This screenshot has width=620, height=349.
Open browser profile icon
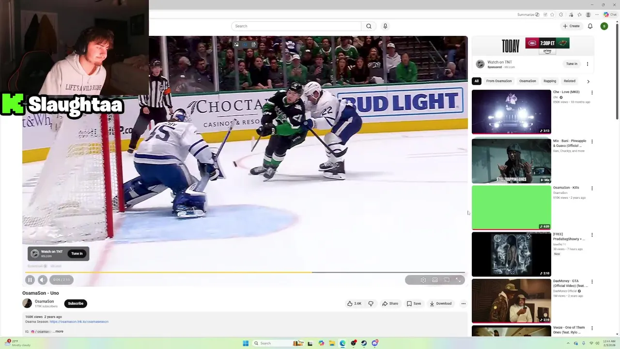[x=589, y=15]
